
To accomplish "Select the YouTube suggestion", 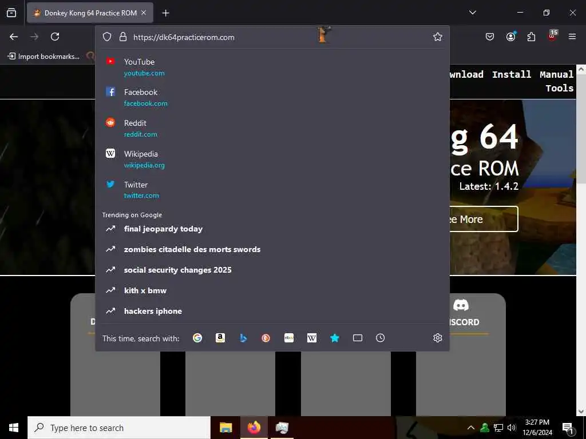I will [x=272, y=67].
